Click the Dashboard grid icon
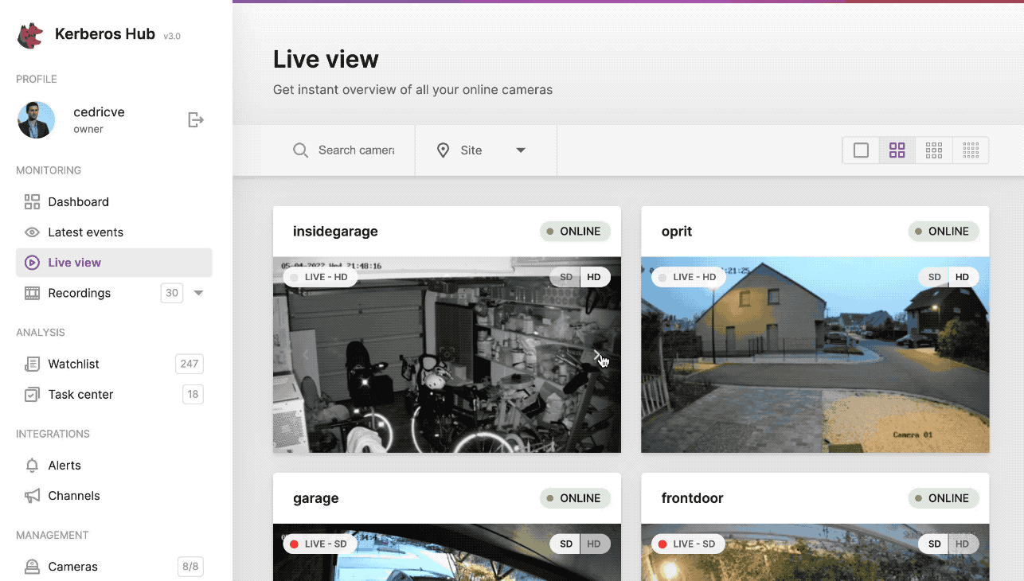 [x=32, y=202]
